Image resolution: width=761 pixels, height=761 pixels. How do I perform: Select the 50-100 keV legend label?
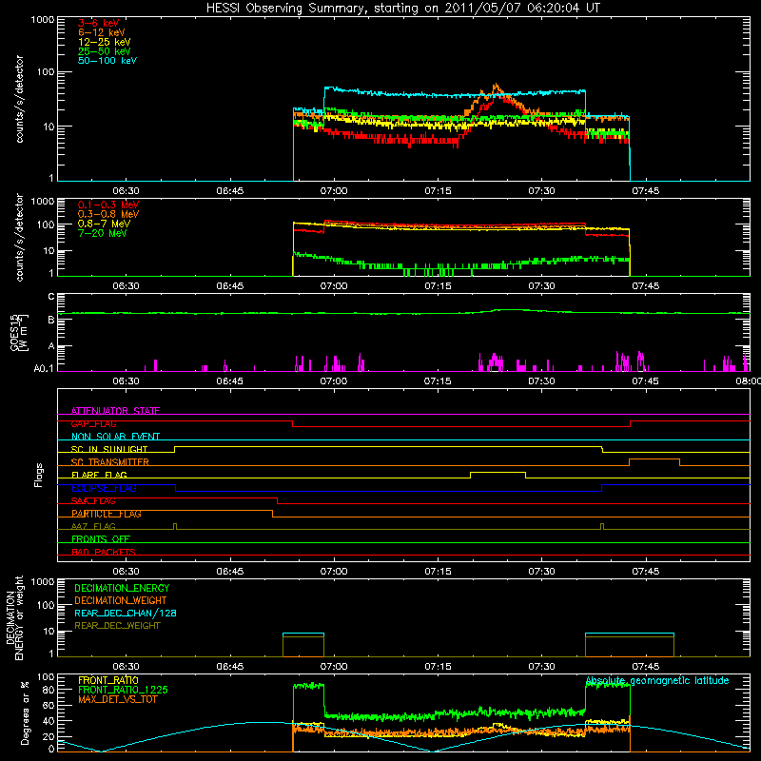pos(107,61)
